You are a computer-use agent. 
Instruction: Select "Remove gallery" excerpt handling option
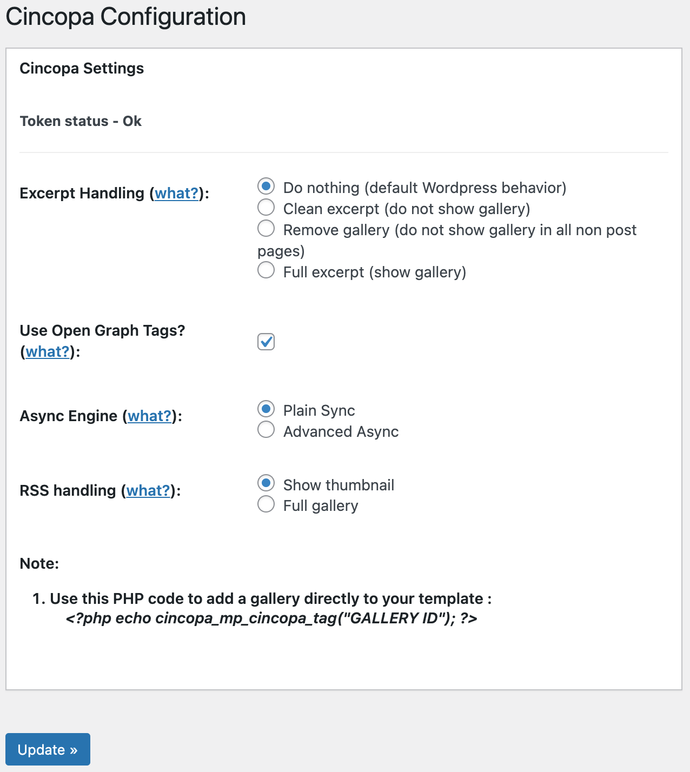pos(266,229)
